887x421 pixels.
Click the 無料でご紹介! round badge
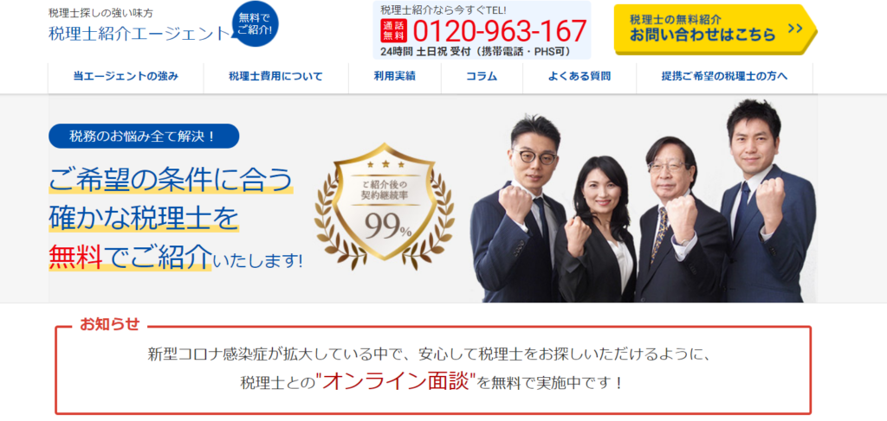point(256,25)
